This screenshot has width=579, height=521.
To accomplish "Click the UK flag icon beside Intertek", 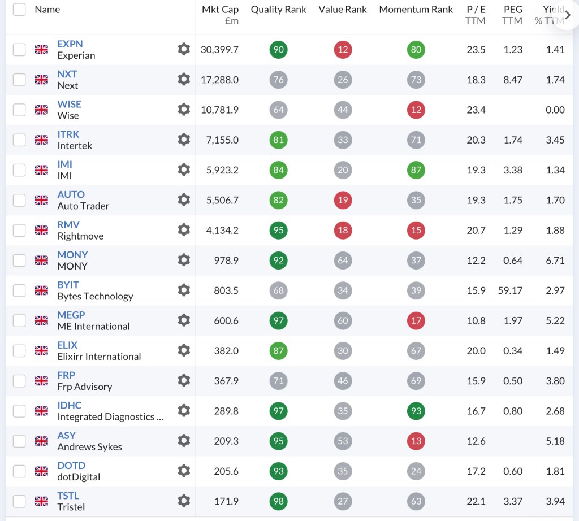I will (x=41, y=140).
